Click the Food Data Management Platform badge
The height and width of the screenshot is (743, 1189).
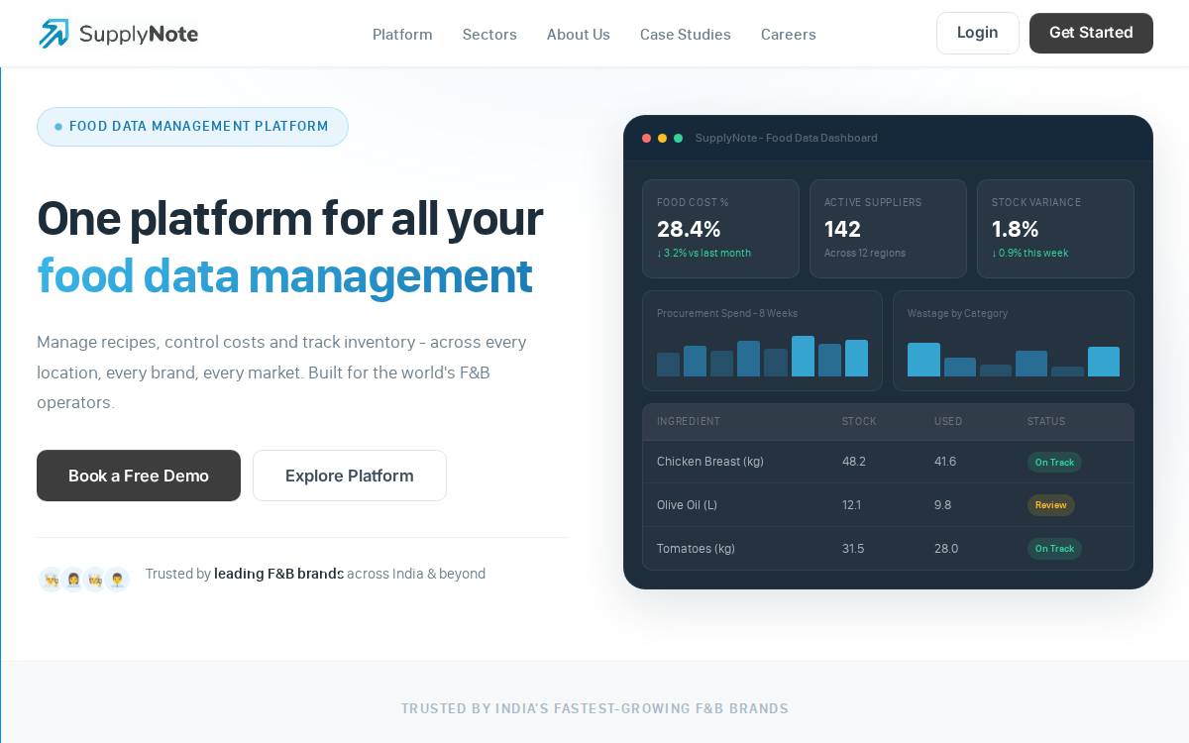coord(192,127)
